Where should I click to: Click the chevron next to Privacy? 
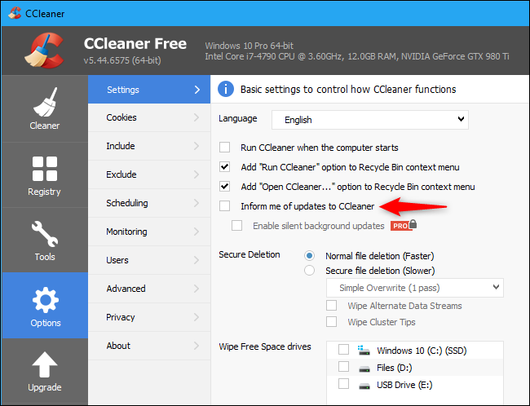197,317
